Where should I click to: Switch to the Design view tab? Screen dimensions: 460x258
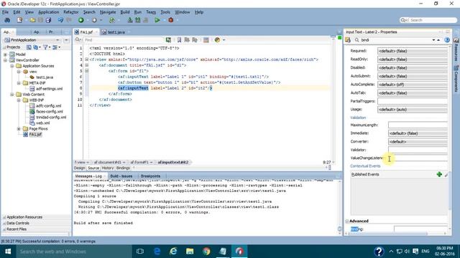[x=79, y=168]
